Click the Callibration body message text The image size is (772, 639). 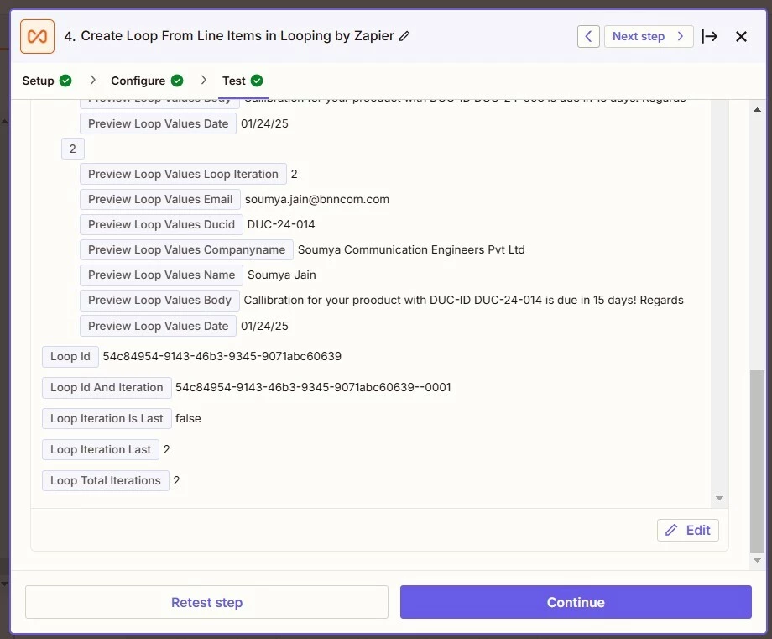pyautogui.click(x=463, y=300)
